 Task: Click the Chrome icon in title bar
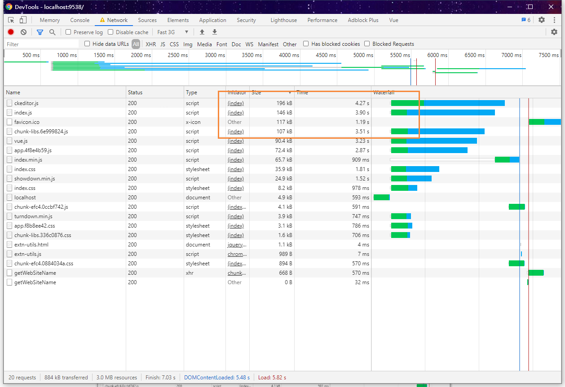click(9, 7)
